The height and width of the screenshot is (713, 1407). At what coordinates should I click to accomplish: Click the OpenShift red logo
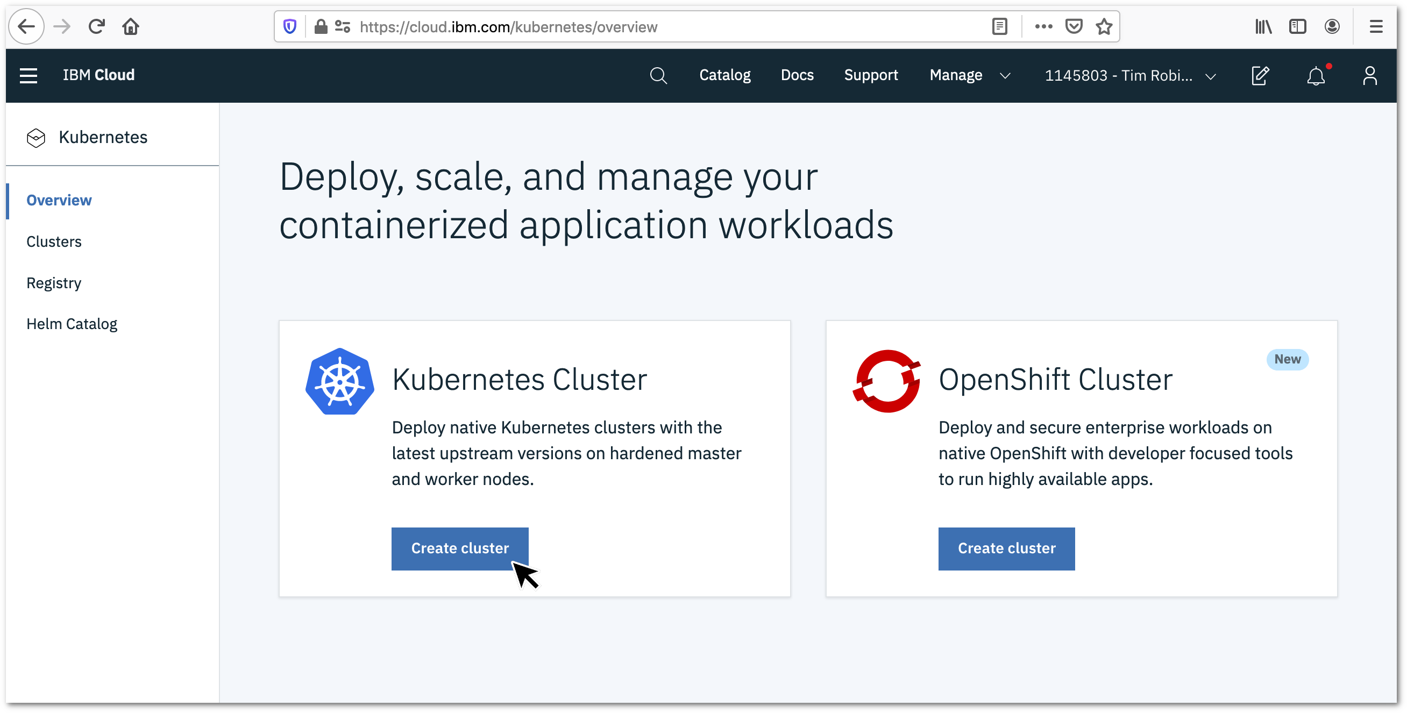(x=886, y=381)
